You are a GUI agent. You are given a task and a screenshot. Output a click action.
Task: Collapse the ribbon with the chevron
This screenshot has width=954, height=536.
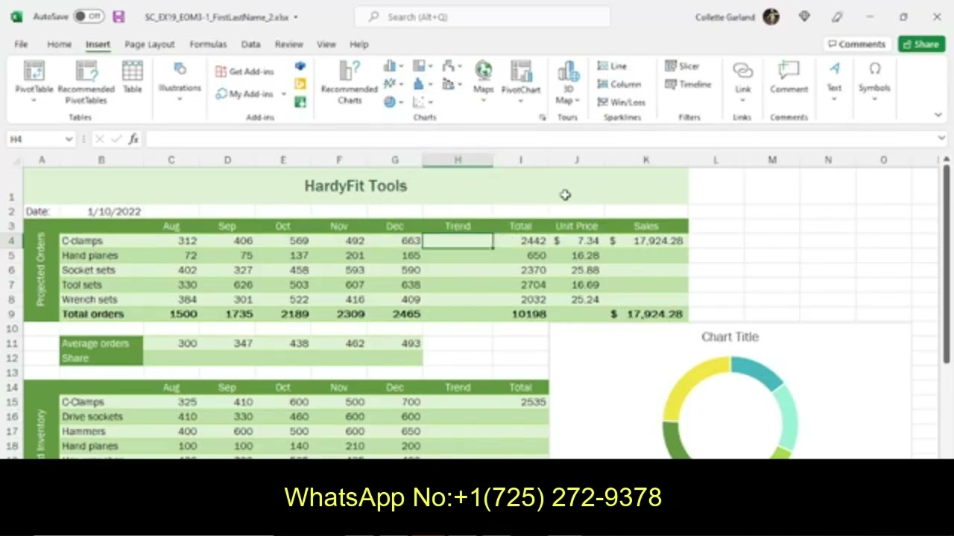pos(938,115)
